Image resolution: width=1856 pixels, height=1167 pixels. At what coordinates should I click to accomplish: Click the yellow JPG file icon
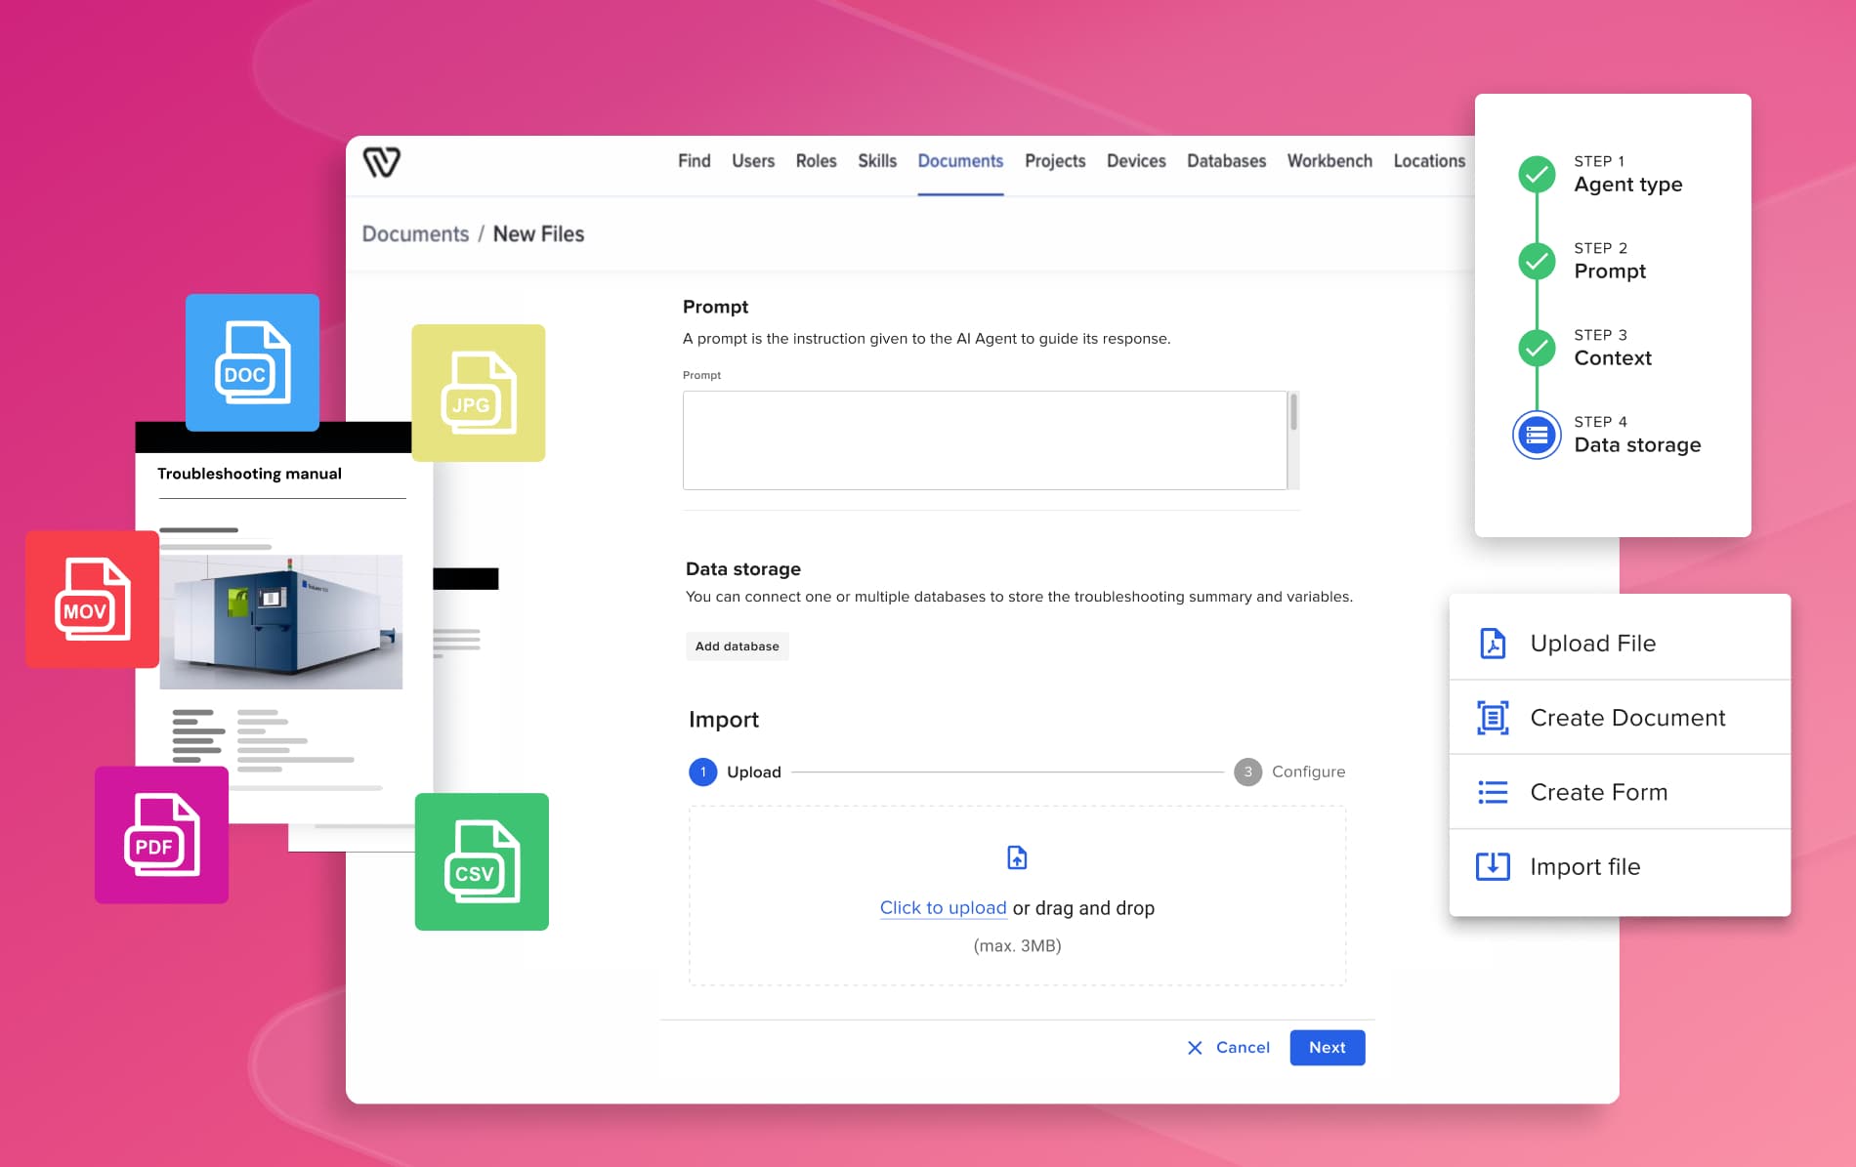[480, 393]
